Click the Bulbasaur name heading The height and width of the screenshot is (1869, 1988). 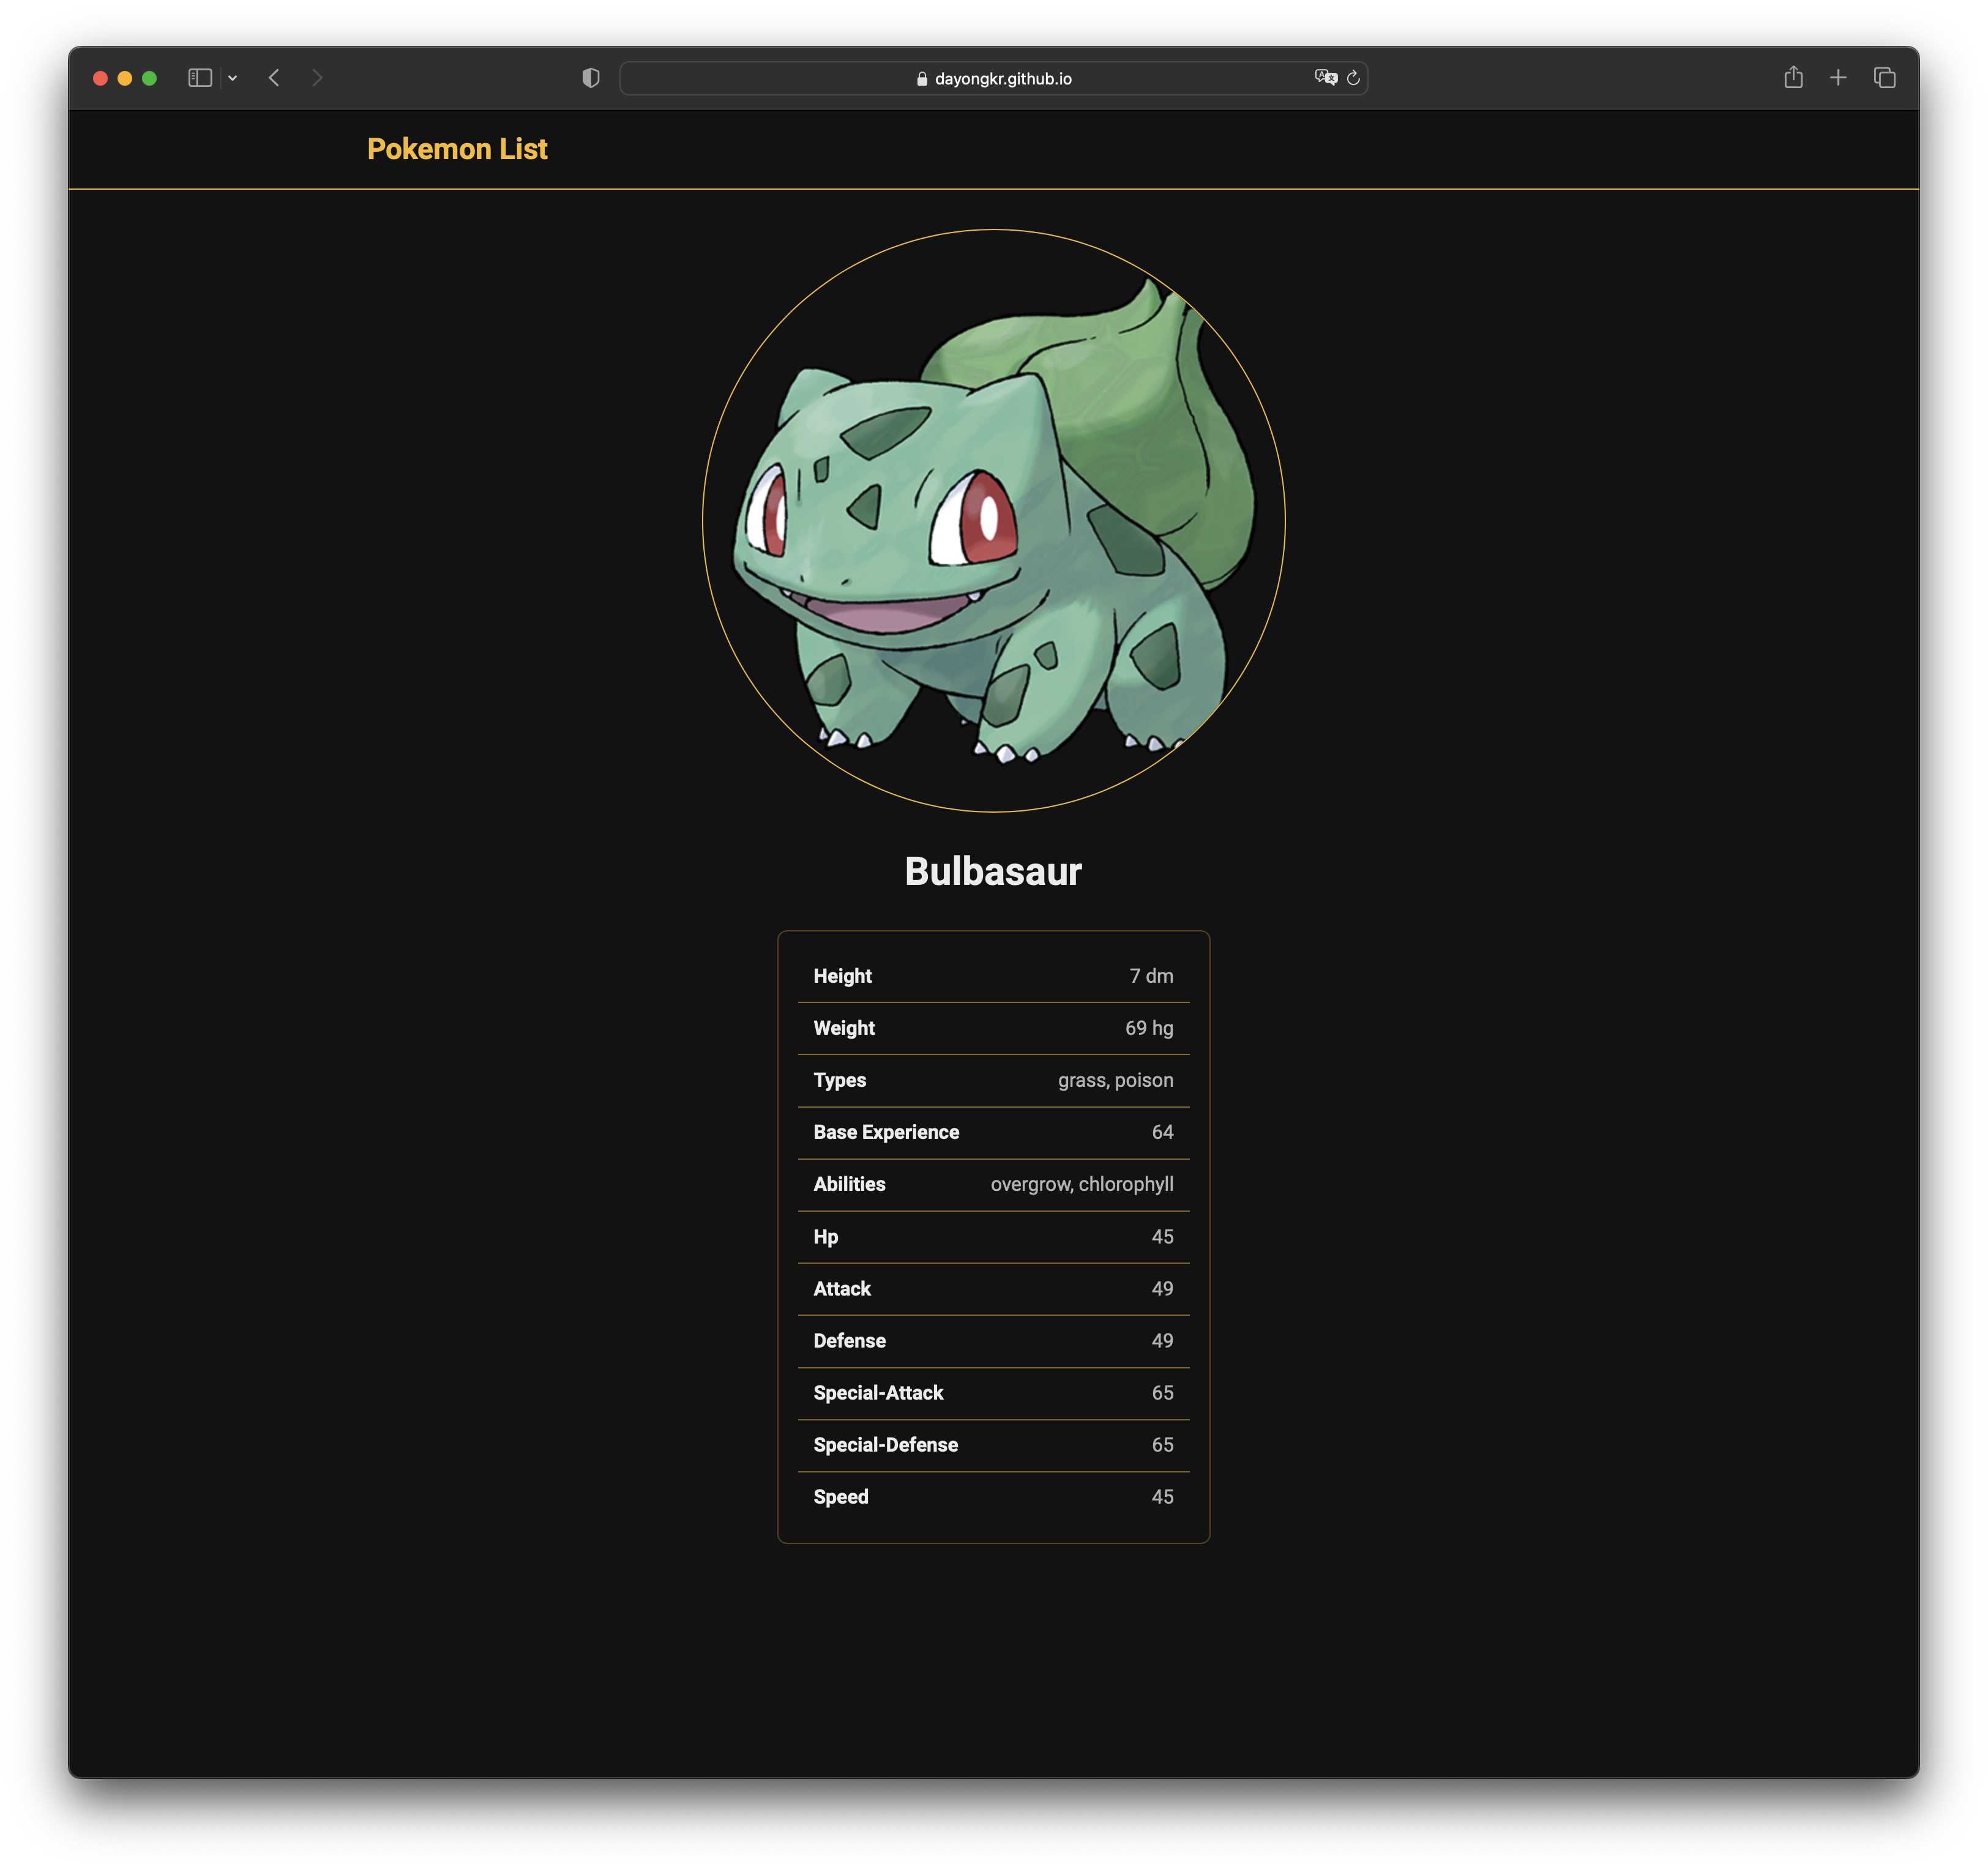tap(993, 871)
